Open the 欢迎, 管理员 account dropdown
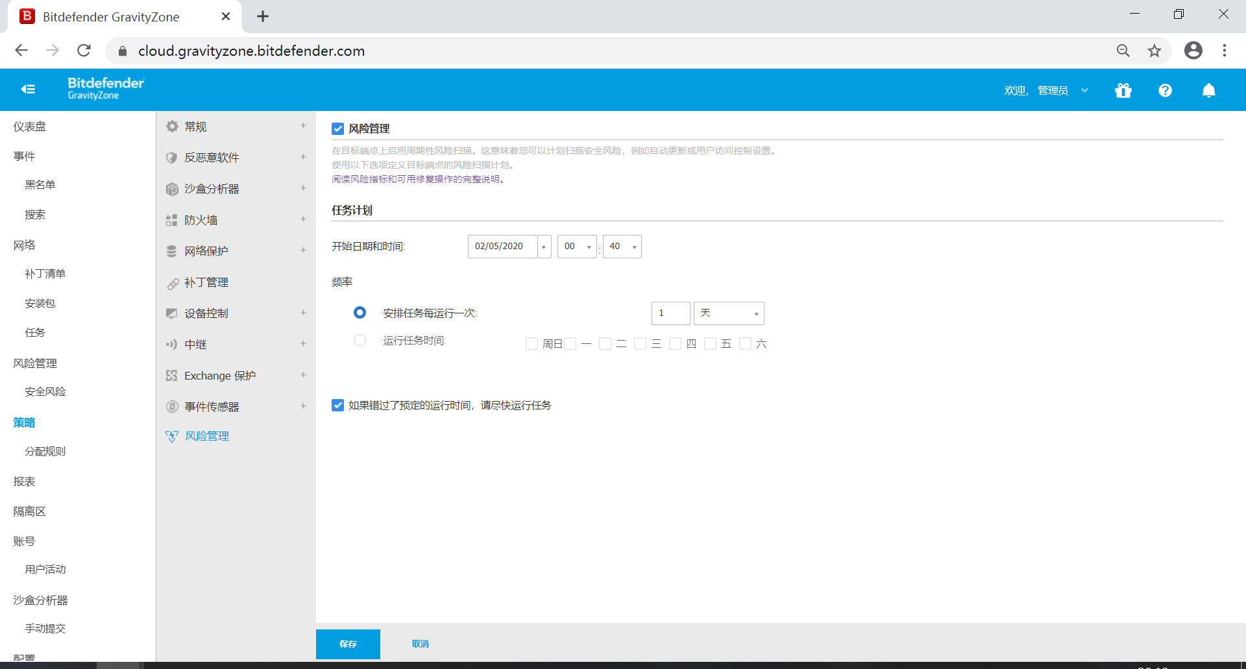1246x669 pixels. [x=1046, y=90]
